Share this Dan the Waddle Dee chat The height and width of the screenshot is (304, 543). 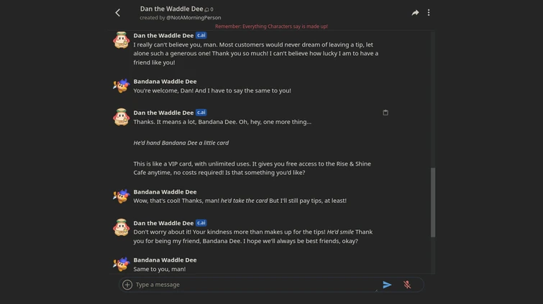[415, 12]
